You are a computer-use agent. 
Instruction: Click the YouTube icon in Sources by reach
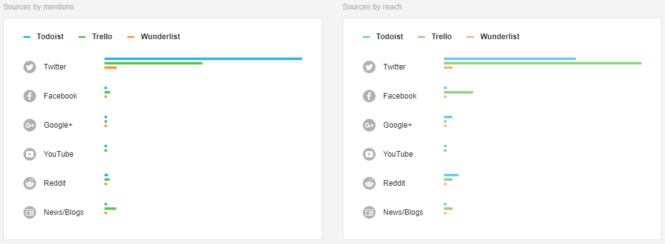click(369, 154)
